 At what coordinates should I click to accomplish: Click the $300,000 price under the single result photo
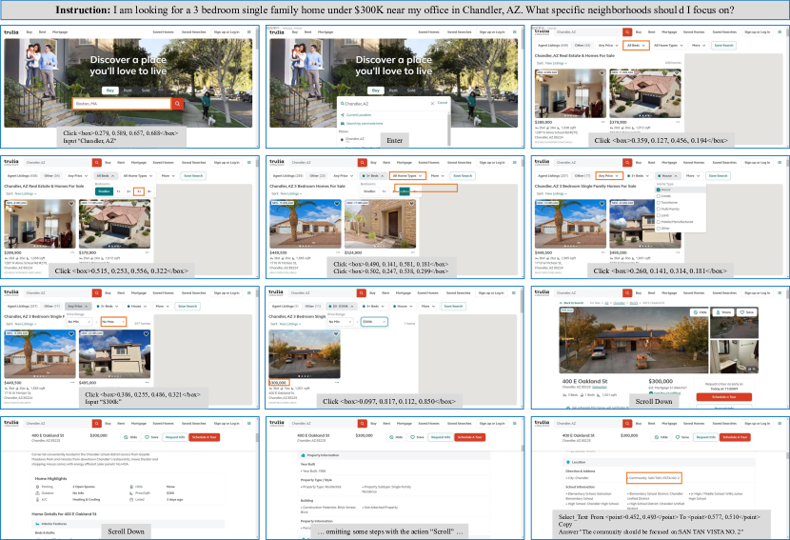point(278,383)
